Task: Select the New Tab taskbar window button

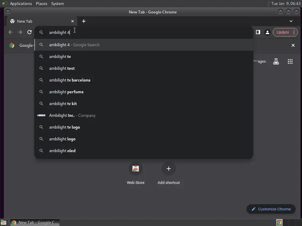Action: point(35,222)
